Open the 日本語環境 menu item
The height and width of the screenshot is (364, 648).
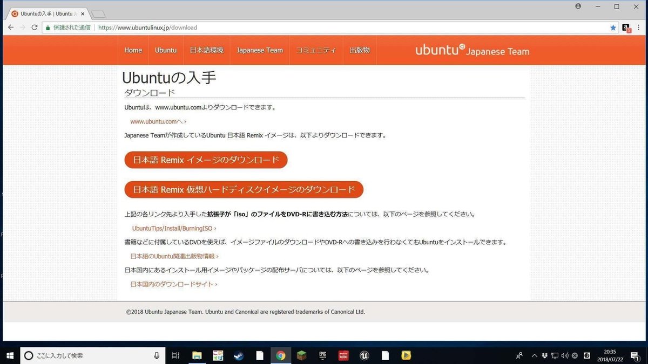pyautogui.click(x=206, y=50)
